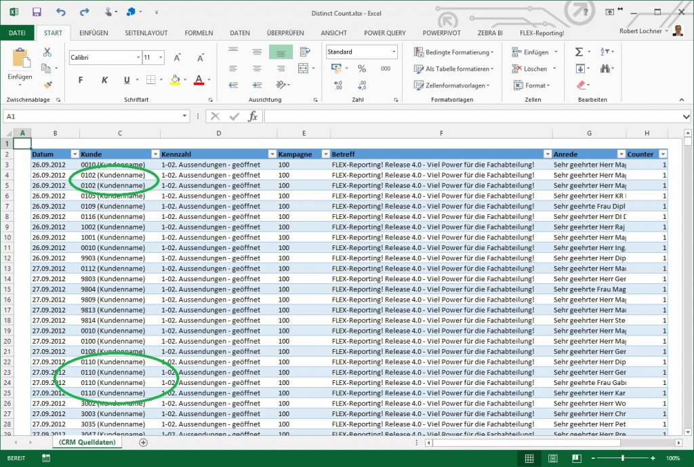Toggle underline (U) formatting
The width and height of the screenshot is (694, 467).
(127, 80)
